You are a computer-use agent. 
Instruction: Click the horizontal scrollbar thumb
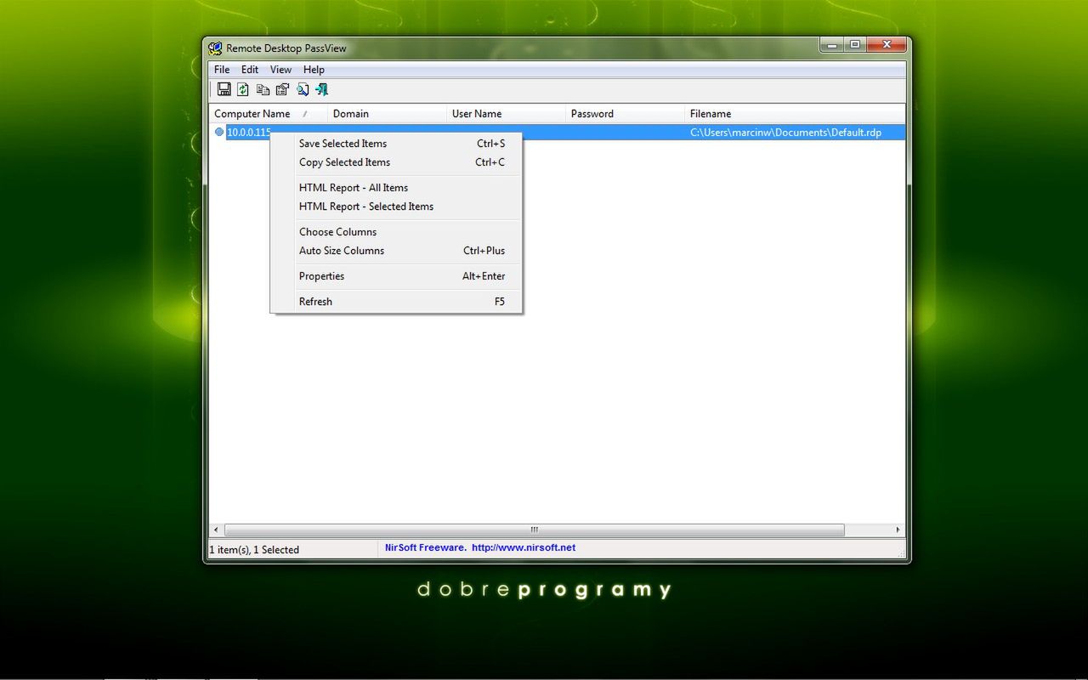tap(535, 530)
